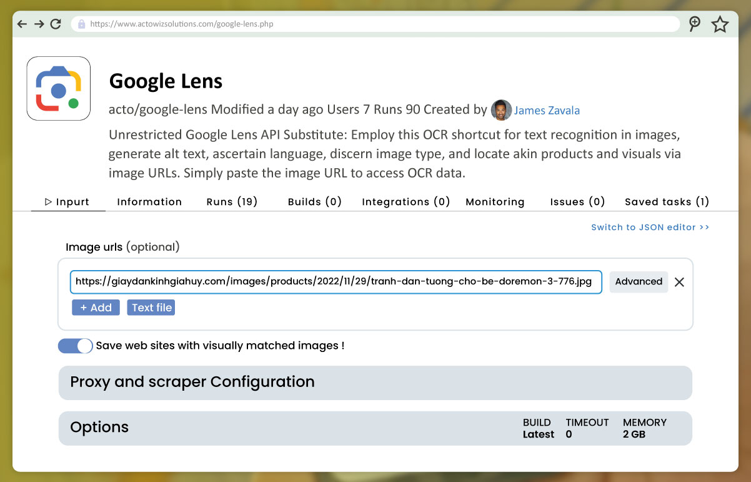Click the Text file button
Screen dimensions: 751x482
coord(151,308)
